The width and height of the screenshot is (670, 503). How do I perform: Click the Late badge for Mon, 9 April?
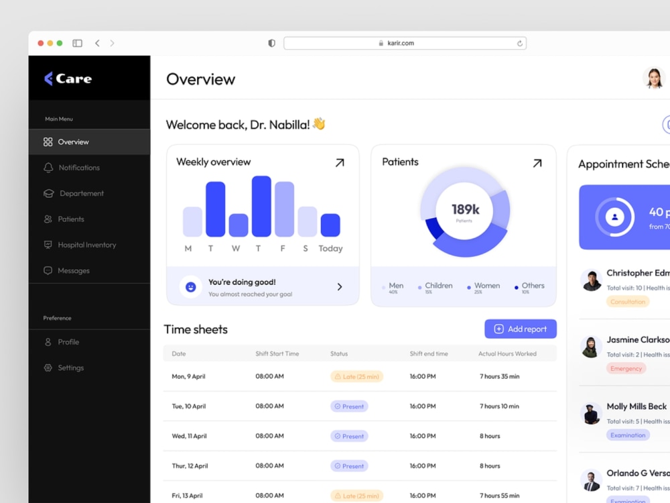pos(357,377)
